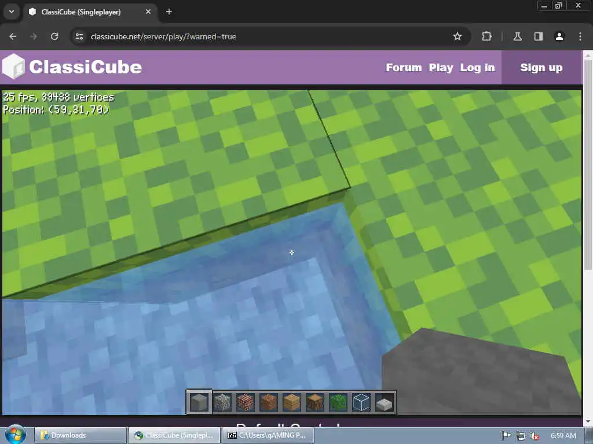This screenshot has height=444, width=593.
Task: Click the game crosshair
Action: (x=292, y=253)
